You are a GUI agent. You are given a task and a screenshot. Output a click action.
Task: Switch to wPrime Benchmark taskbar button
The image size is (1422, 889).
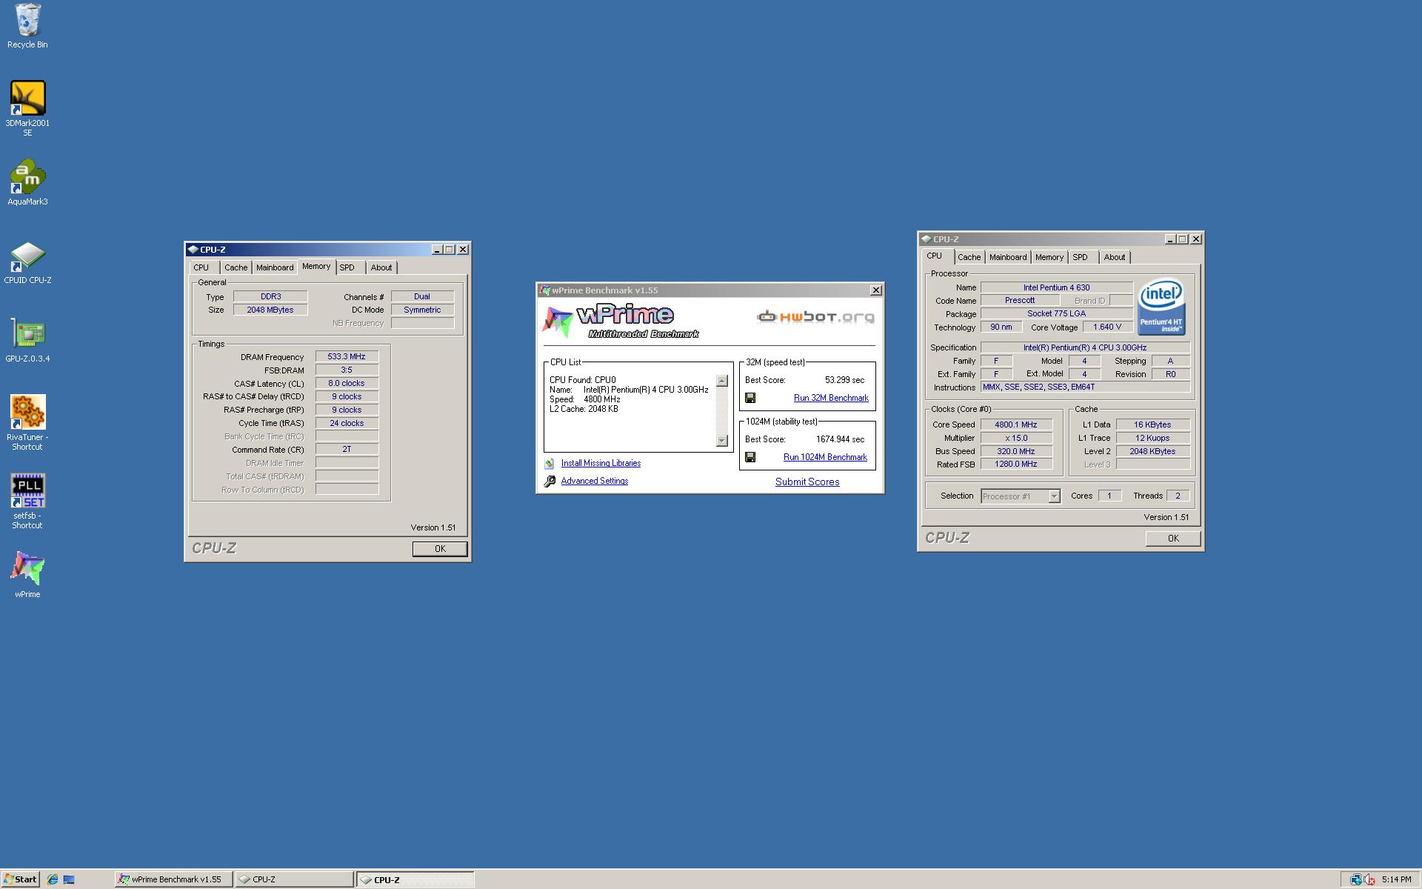[173, 879]
